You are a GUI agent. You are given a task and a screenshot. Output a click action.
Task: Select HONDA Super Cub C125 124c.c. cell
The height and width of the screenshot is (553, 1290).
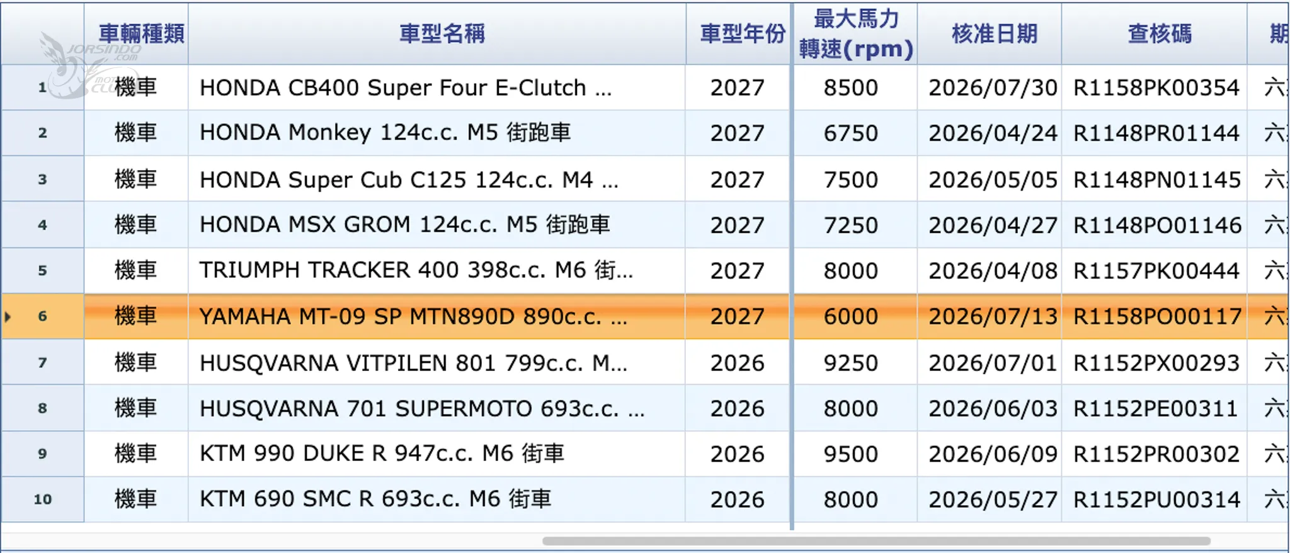tap(437, 179)
